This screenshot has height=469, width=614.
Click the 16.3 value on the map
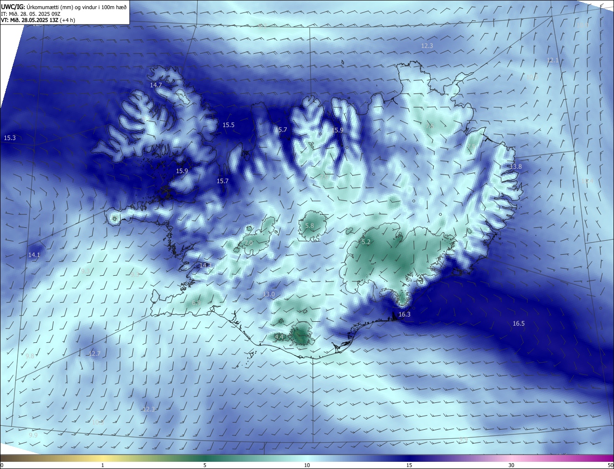pos(404,315)
